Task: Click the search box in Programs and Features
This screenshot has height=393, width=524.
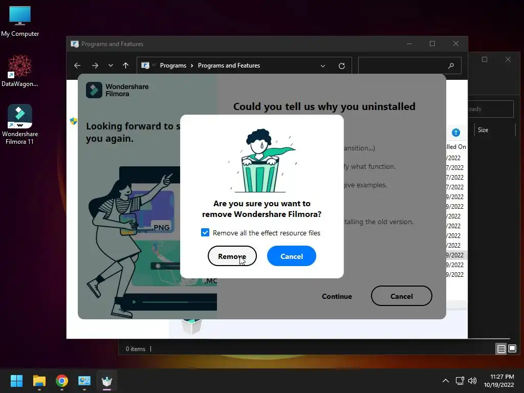Action: click(410, 65)
